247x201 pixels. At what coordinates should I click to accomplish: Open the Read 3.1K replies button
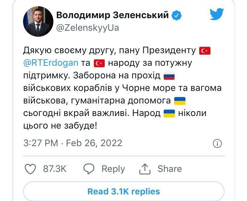pyautogui.click(x=124, y=191)
